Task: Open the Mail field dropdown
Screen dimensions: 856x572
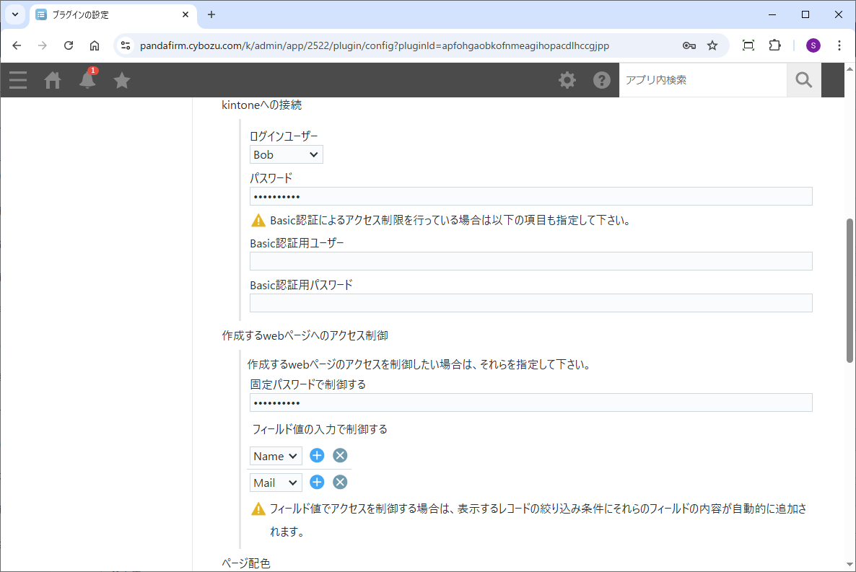Action: [x=276, y=483]
